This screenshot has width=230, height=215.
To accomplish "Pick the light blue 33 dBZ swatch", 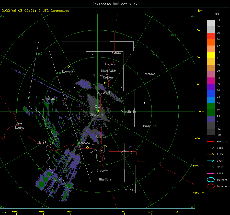I will [x=211, y=100].
